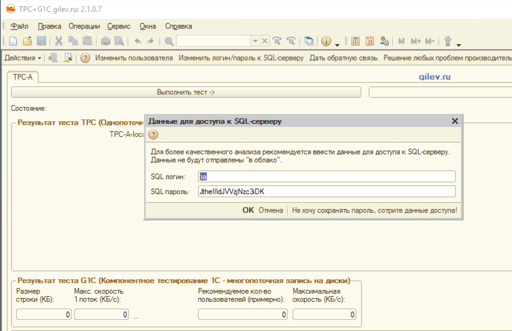Open the search field dropdown arrow

[255, 41]
